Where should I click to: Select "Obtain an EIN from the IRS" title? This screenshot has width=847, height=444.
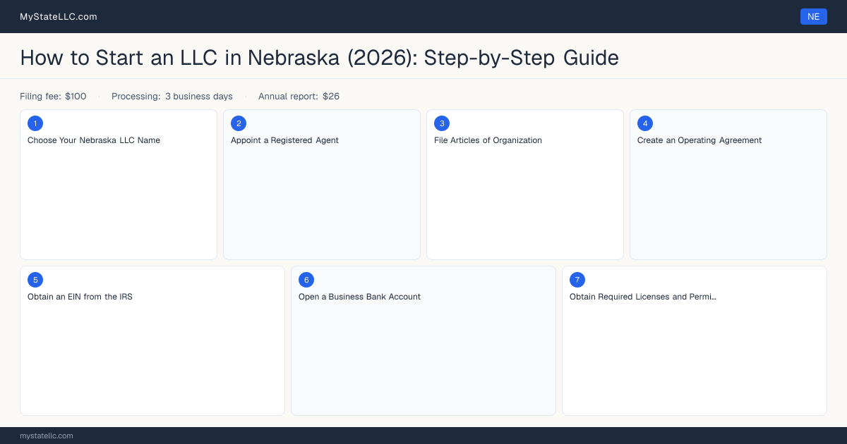tap(80, 297)
